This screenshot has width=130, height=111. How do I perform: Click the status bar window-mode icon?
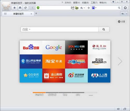[x=125, y=109]
